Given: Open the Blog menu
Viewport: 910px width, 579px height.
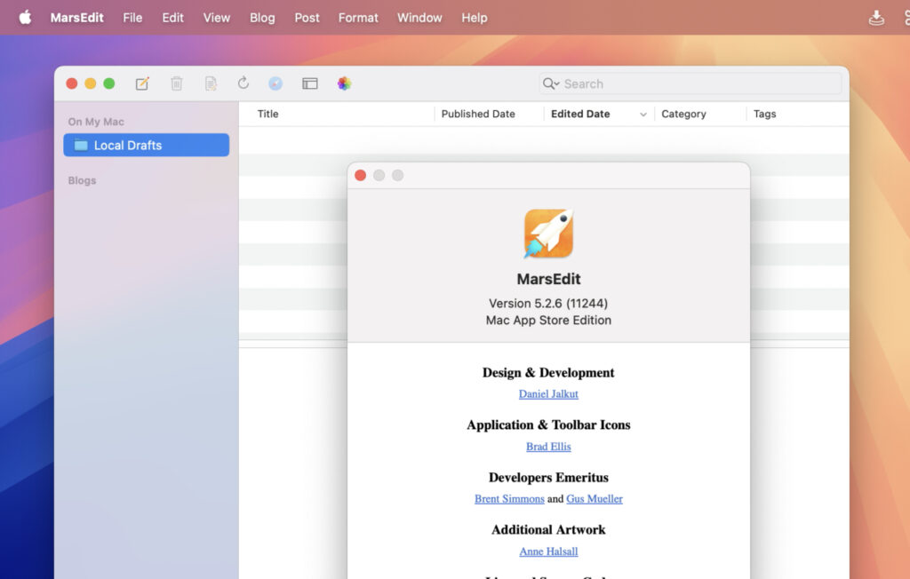Looking at the screenshot, I should click(x=262, y=17).
